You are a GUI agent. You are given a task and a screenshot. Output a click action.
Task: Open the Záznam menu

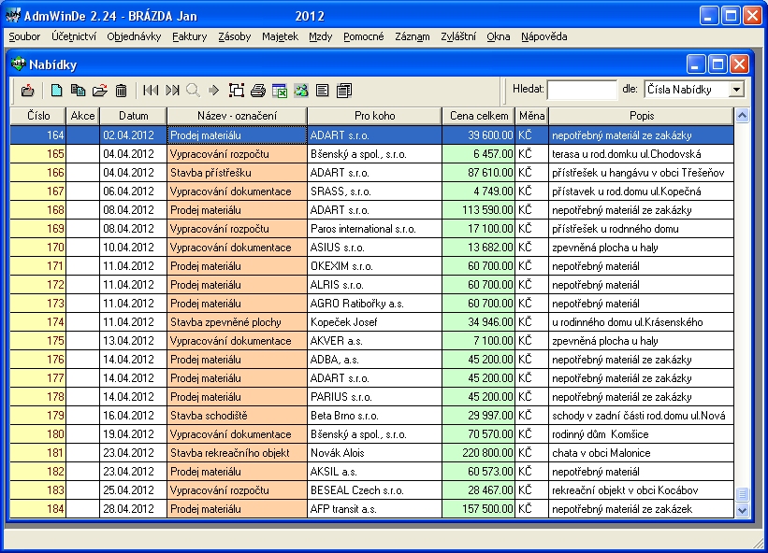(x=413, y=36)
